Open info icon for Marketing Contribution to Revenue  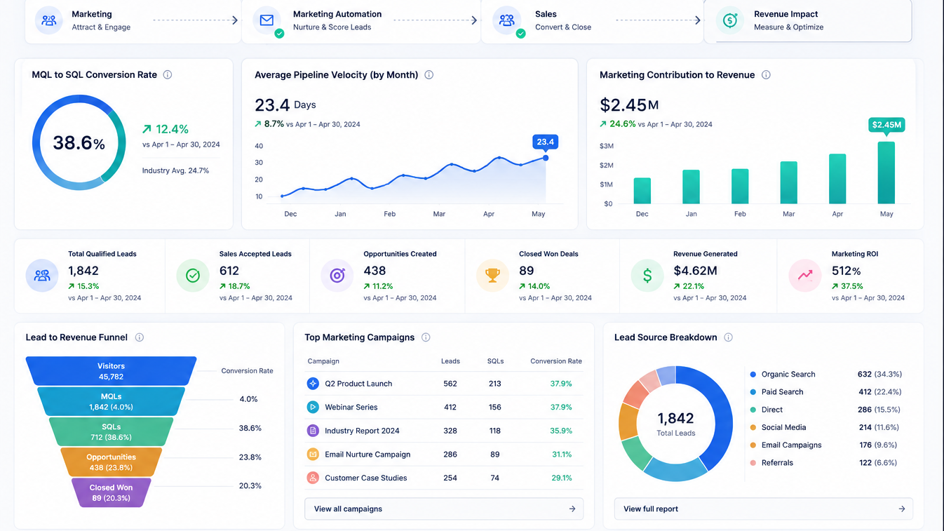pos(766,74)
